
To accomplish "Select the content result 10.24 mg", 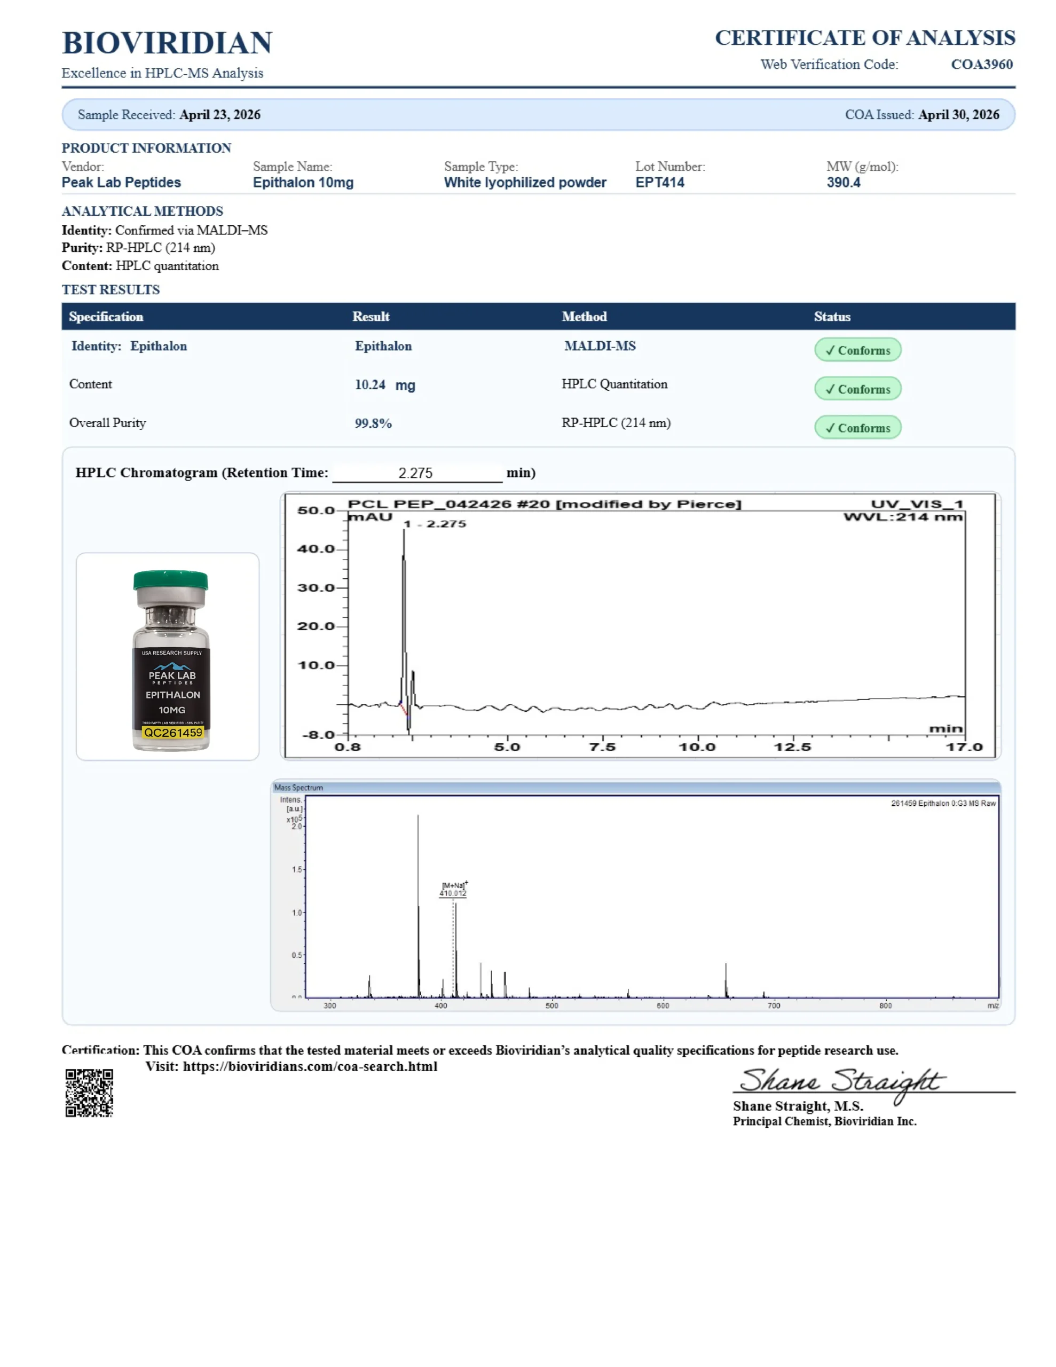I will click(x=385, y=385).
